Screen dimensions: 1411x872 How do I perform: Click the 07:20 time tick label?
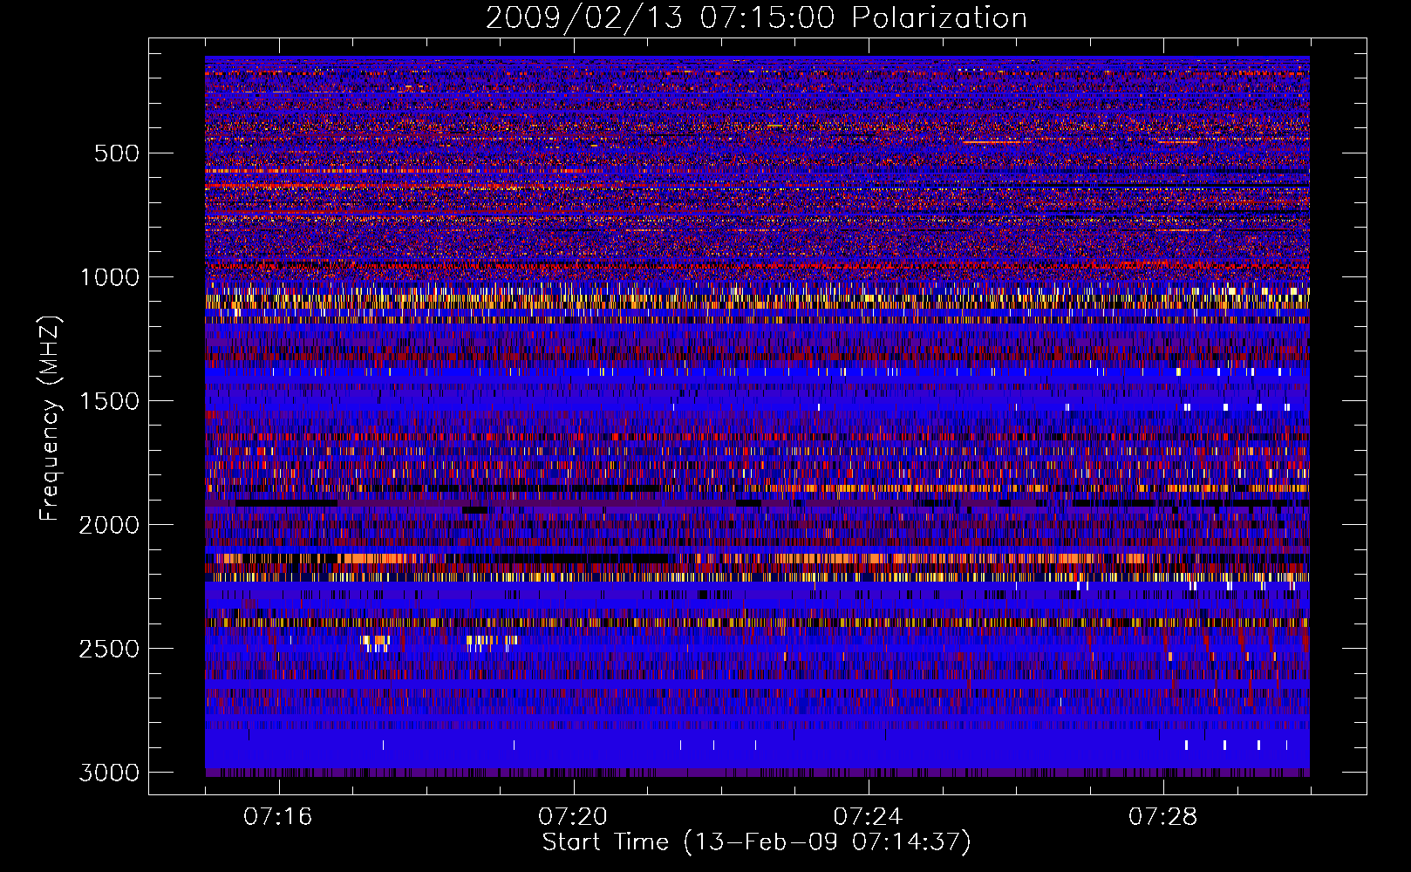click(573, 817)
